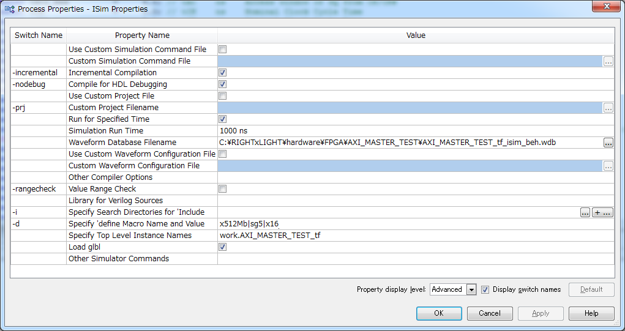The image size is (625, 331).
Task: Click the Property Name column header
Action: pos(142,35)
